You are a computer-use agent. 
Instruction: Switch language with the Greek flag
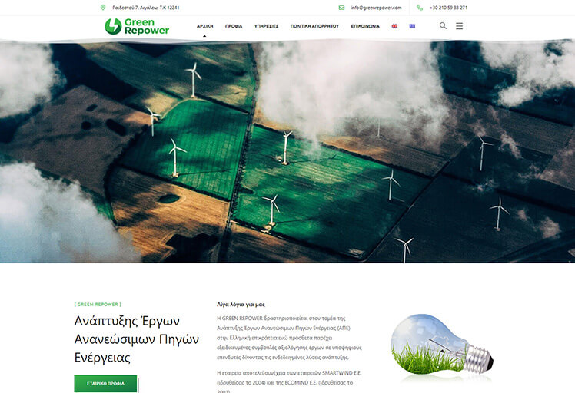tap(412, 26)
